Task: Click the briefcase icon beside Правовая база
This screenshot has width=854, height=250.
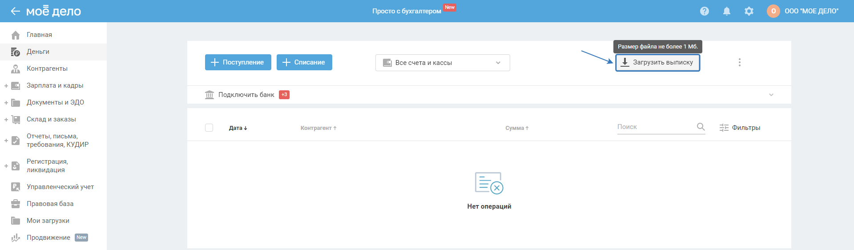Action: point(16,204)
